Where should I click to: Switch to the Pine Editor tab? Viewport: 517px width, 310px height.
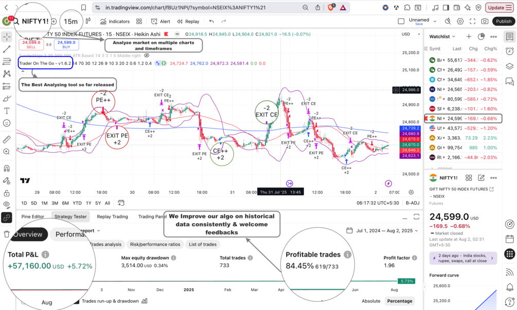pyautogui.click(x=32, y=216)
